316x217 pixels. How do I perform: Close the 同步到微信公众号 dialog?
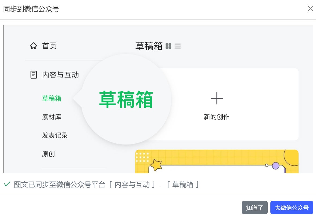click(x=310, y=9)
